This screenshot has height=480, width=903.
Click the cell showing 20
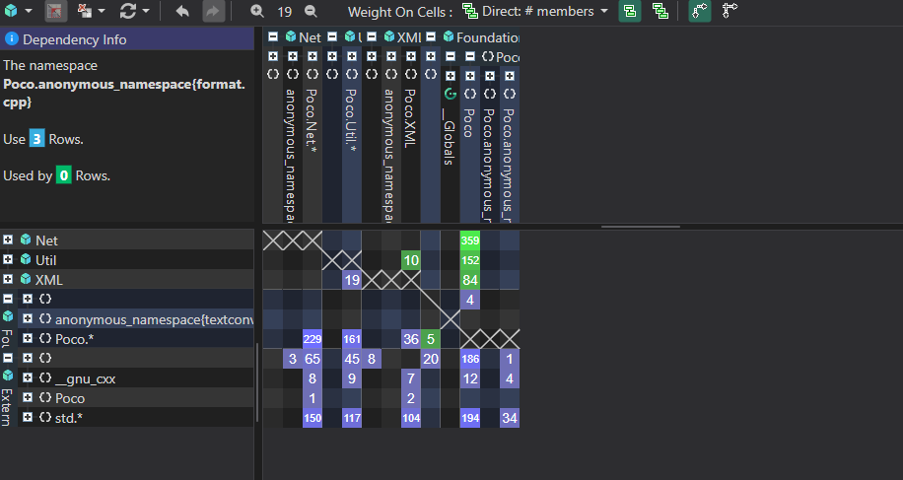point(430,359)
